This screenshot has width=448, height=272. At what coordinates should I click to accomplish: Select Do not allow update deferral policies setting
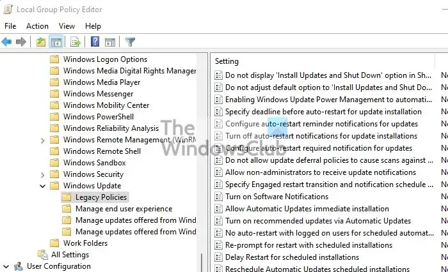click(x=329, y=160)
